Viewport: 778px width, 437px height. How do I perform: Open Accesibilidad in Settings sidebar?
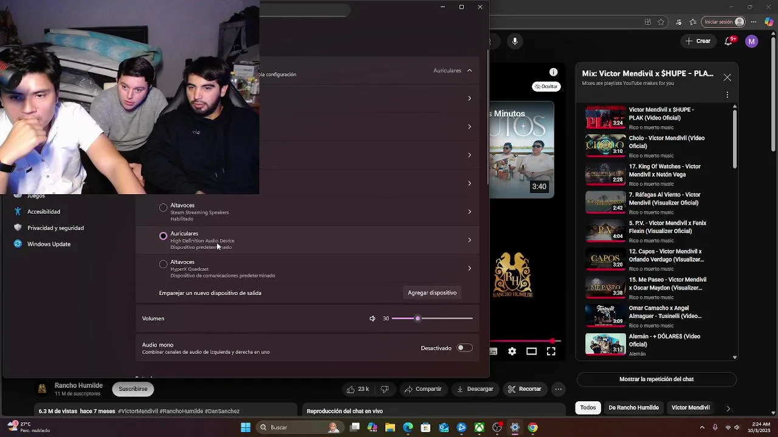pos(44,212)
